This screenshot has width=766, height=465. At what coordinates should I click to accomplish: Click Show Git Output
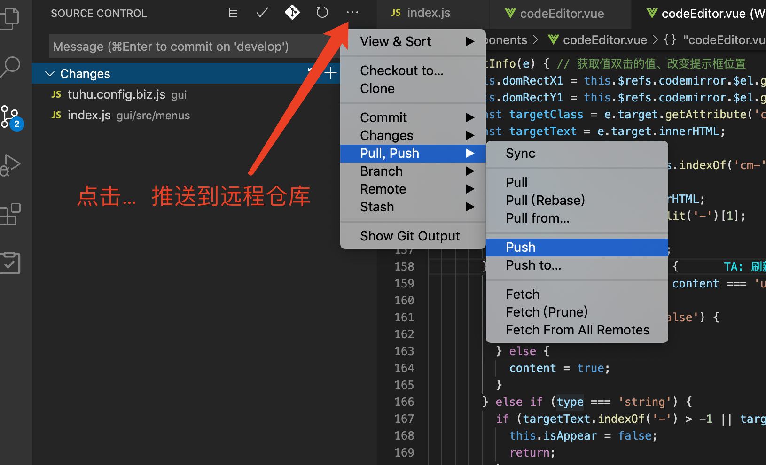tap(410, 236)
